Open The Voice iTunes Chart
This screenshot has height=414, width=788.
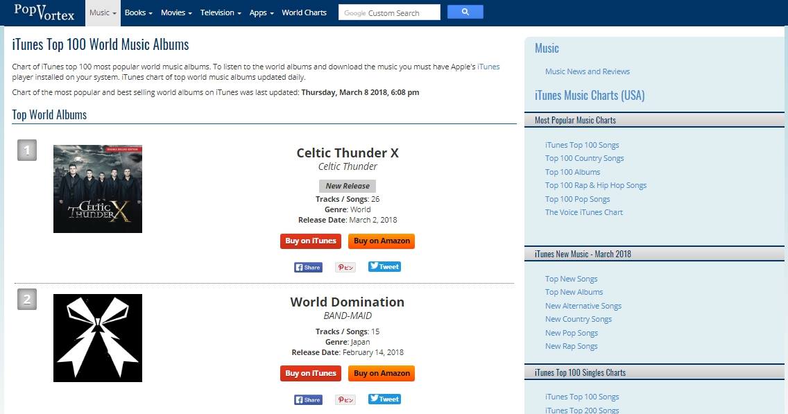click(583, 212)
